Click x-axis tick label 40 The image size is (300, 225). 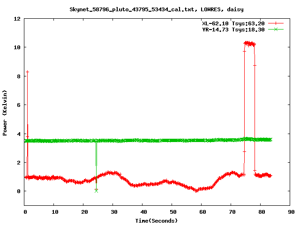143,212
